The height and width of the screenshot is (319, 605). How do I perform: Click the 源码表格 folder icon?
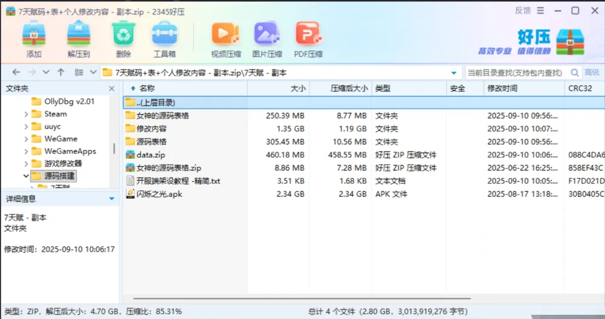pyautogui.click(x=131, y=142)
